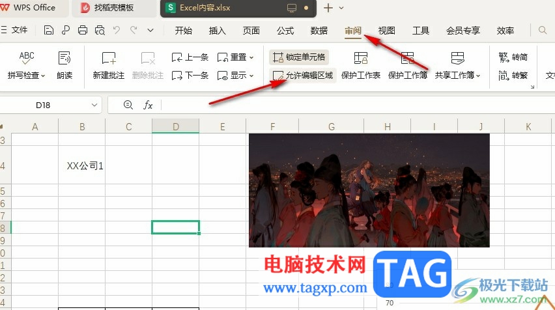Click the 显示 comments button
Screen dimensions: 555x310
232,76
